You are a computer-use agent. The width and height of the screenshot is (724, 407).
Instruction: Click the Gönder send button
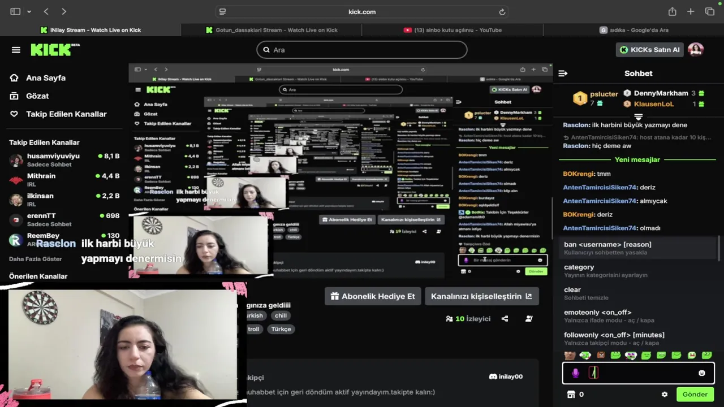pos(695,395)
